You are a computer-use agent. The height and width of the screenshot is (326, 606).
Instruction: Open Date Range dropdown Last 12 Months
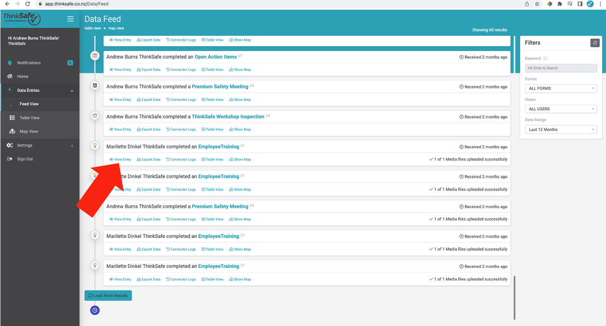(561, 130)
